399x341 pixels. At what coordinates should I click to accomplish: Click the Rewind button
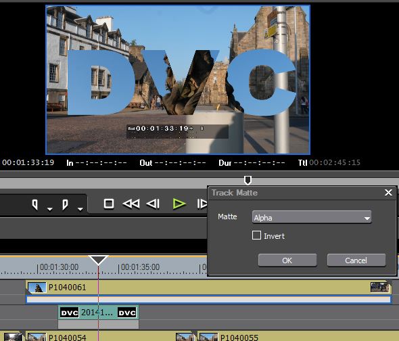click(x=131, y=204)
